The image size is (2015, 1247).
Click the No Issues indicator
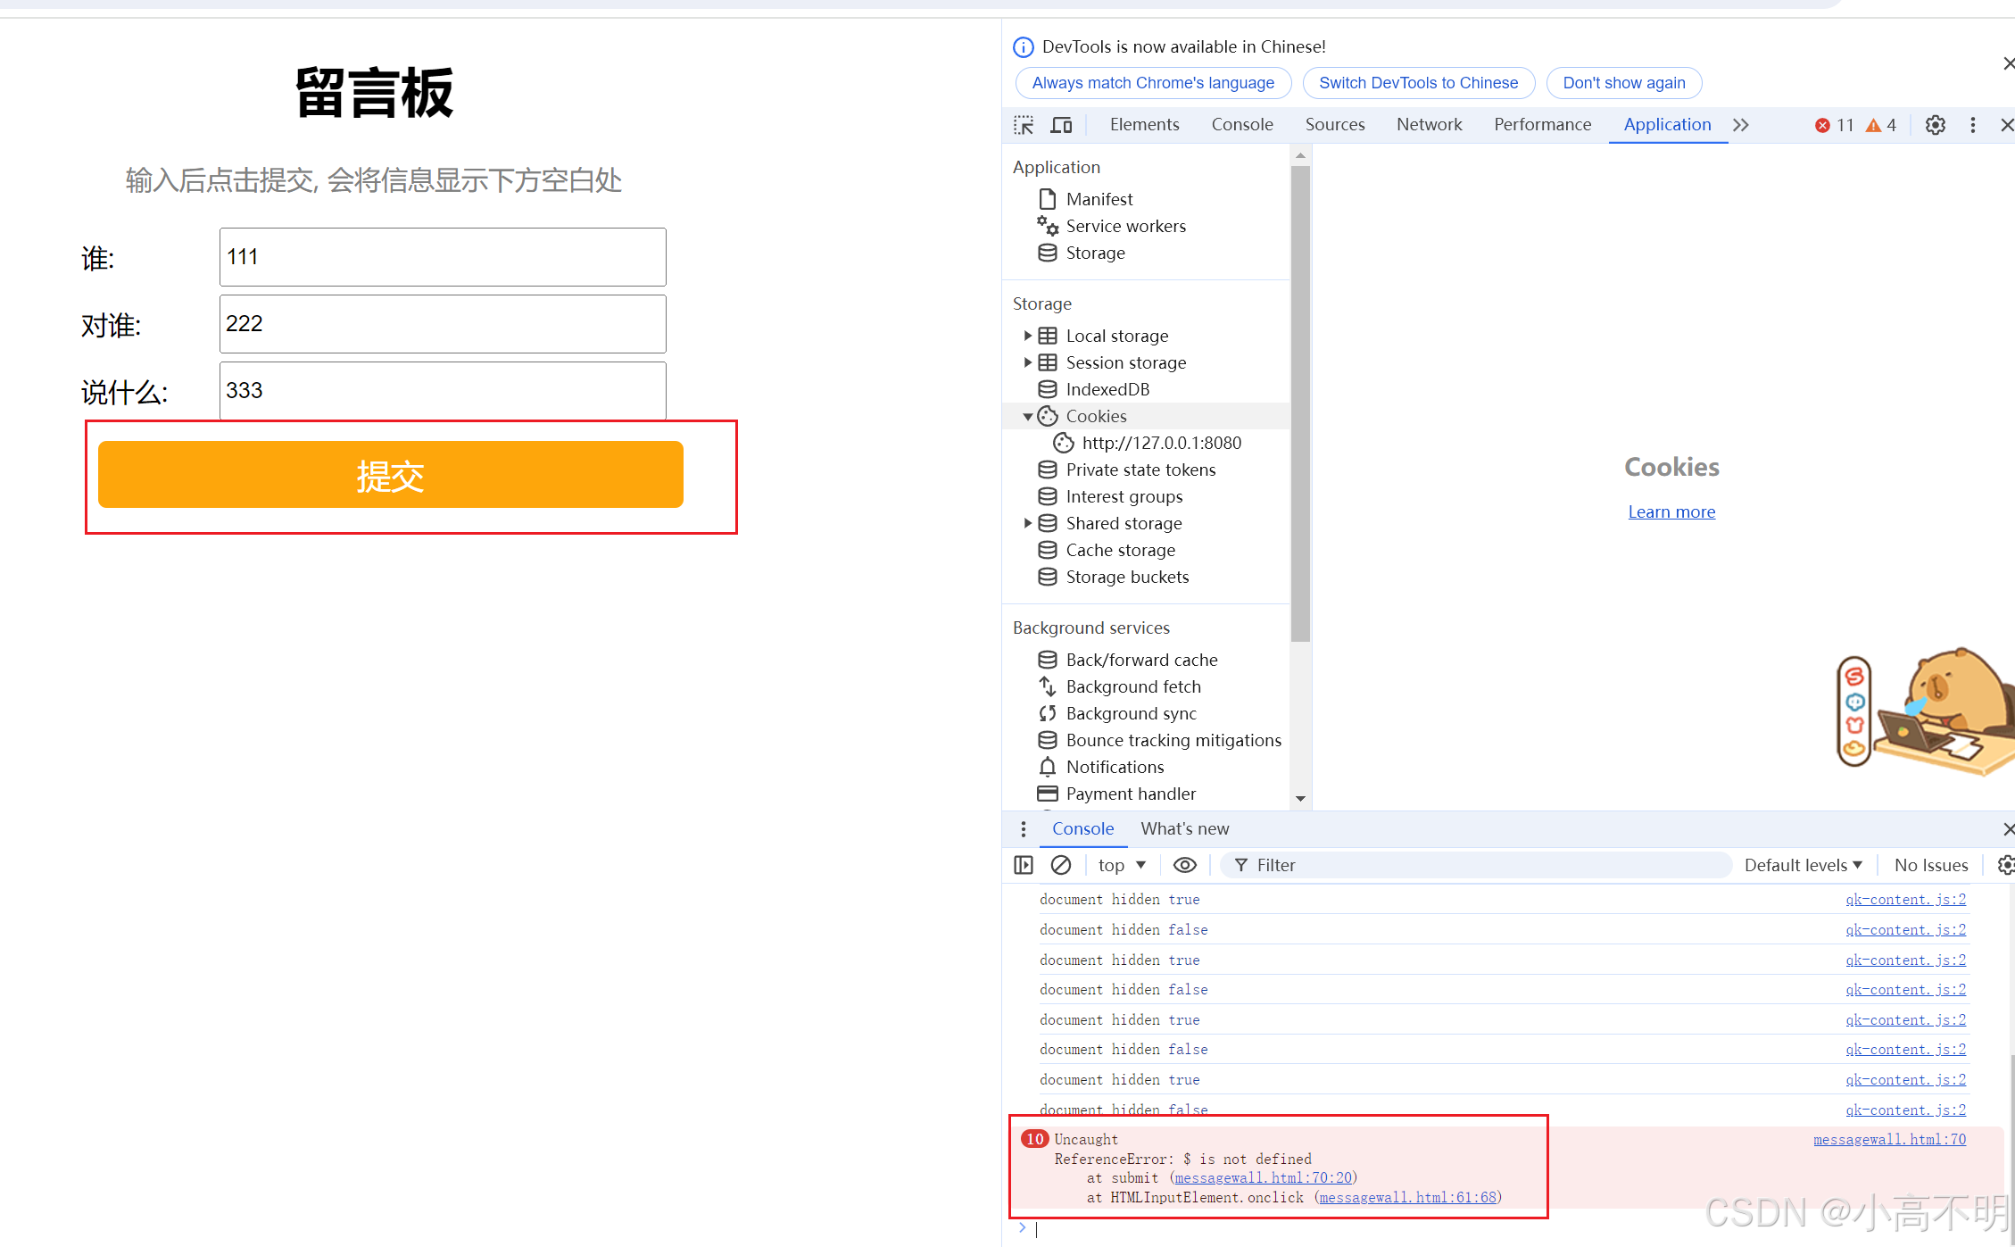pyautogui.click(x=1931, y=865)
